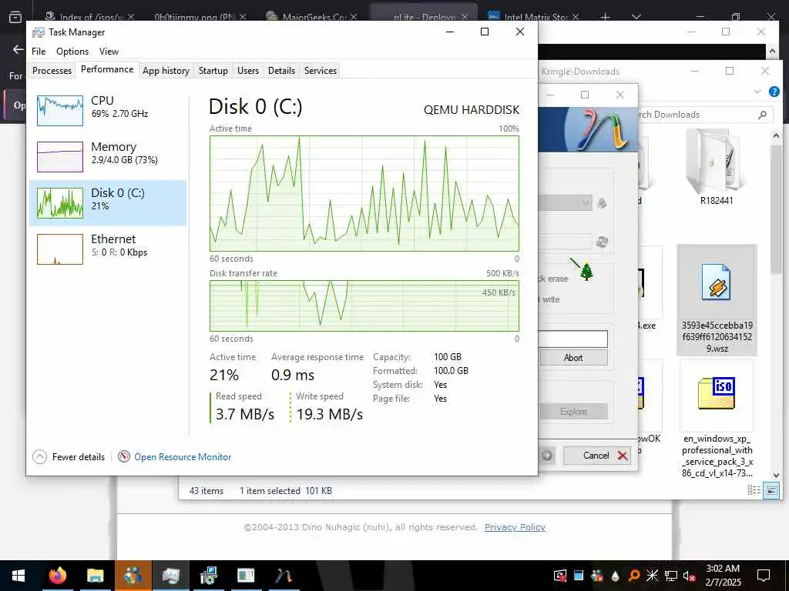Click the Explorer scrollbar down arrow
Image resolution: width=789 pixels, height=591 pixels.
click(x=775, y=474)
